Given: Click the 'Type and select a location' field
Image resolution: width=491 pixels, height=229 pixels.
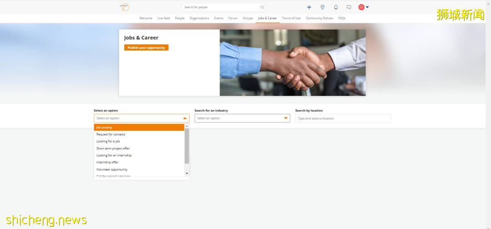Looking at the screenshot, I should [x=343, y=118].
